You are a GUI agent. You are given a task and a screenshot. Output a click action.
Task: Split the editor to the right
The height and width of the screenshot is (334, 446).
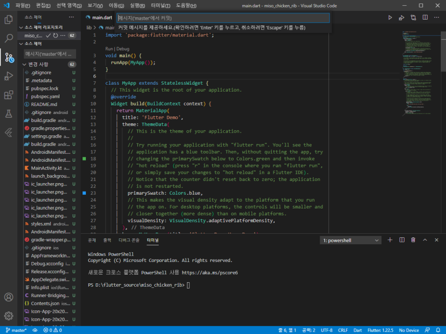pyautogui.click(x=425, y=18)
